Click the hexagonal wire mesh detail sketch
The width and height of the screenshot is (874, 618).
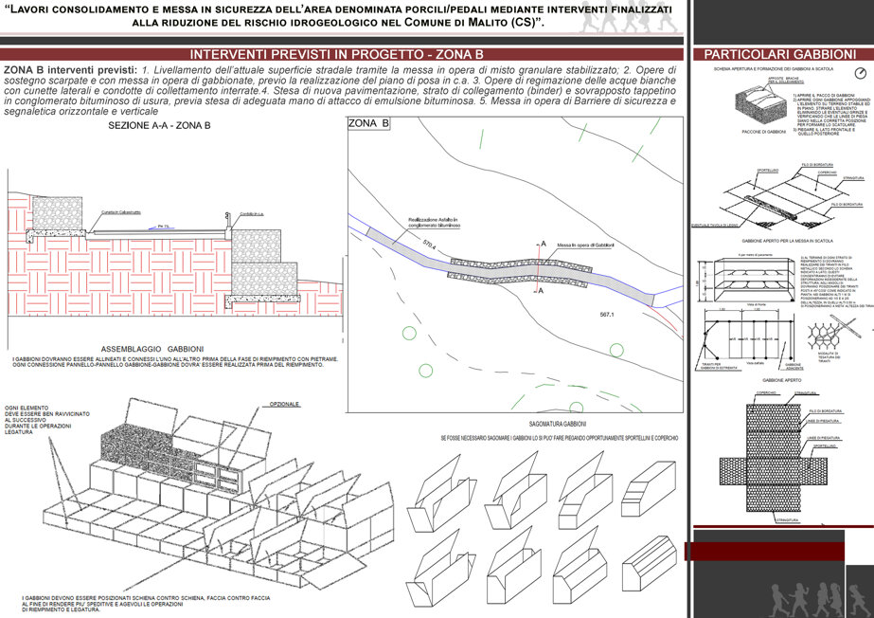830,334
